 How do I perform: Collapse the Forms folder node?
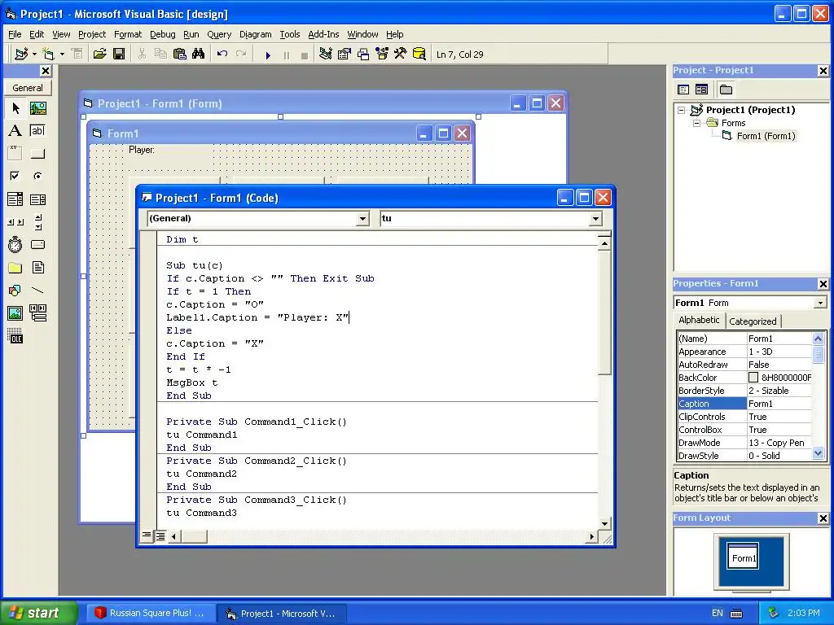[697, 123]
